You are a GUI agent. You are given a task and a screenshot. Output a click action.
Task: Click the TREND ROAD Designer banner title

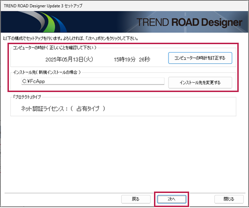point(189,22)
